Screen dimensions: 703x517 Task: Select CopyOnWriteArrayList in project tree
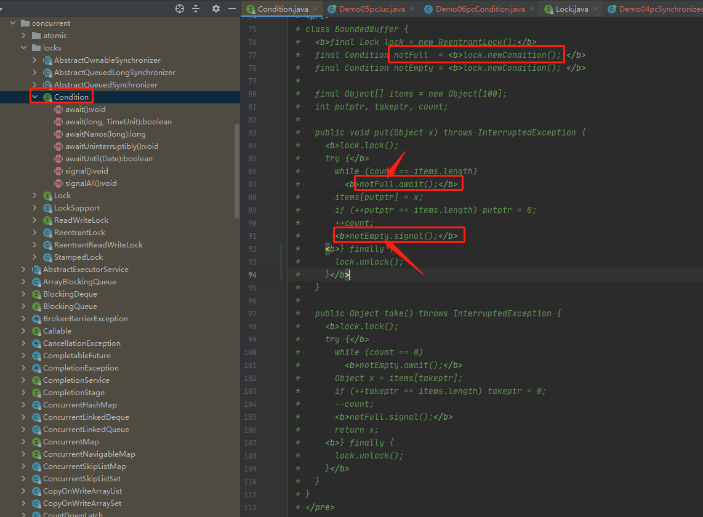coord(82,491)
